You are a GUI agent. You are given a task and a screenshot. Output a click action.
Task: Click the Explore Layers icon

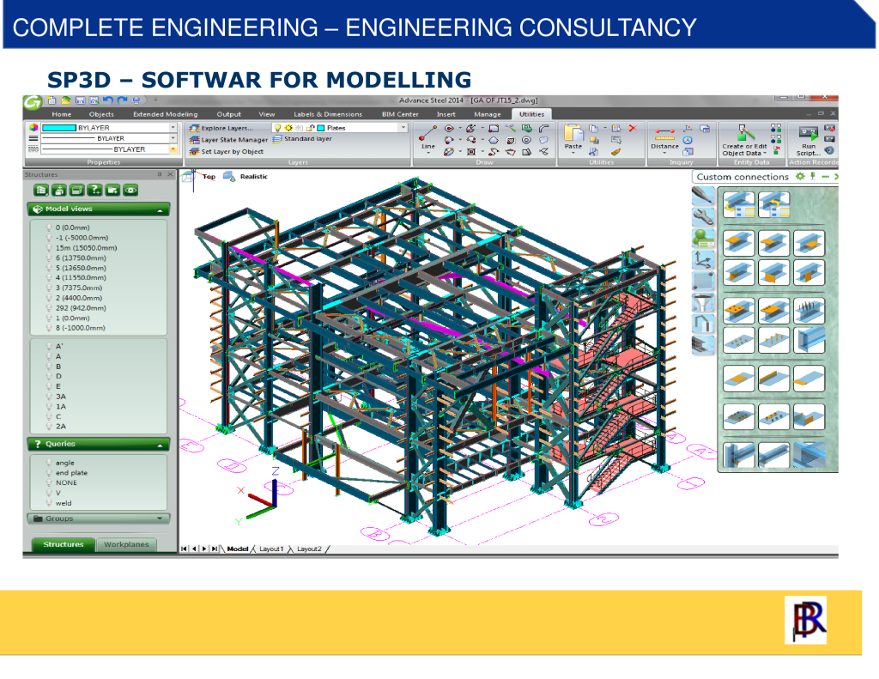point(195,128)
